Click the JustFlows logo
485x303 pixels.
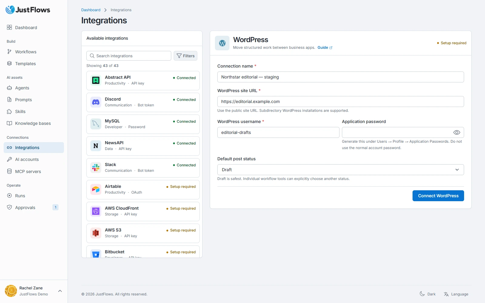[28, 10]
